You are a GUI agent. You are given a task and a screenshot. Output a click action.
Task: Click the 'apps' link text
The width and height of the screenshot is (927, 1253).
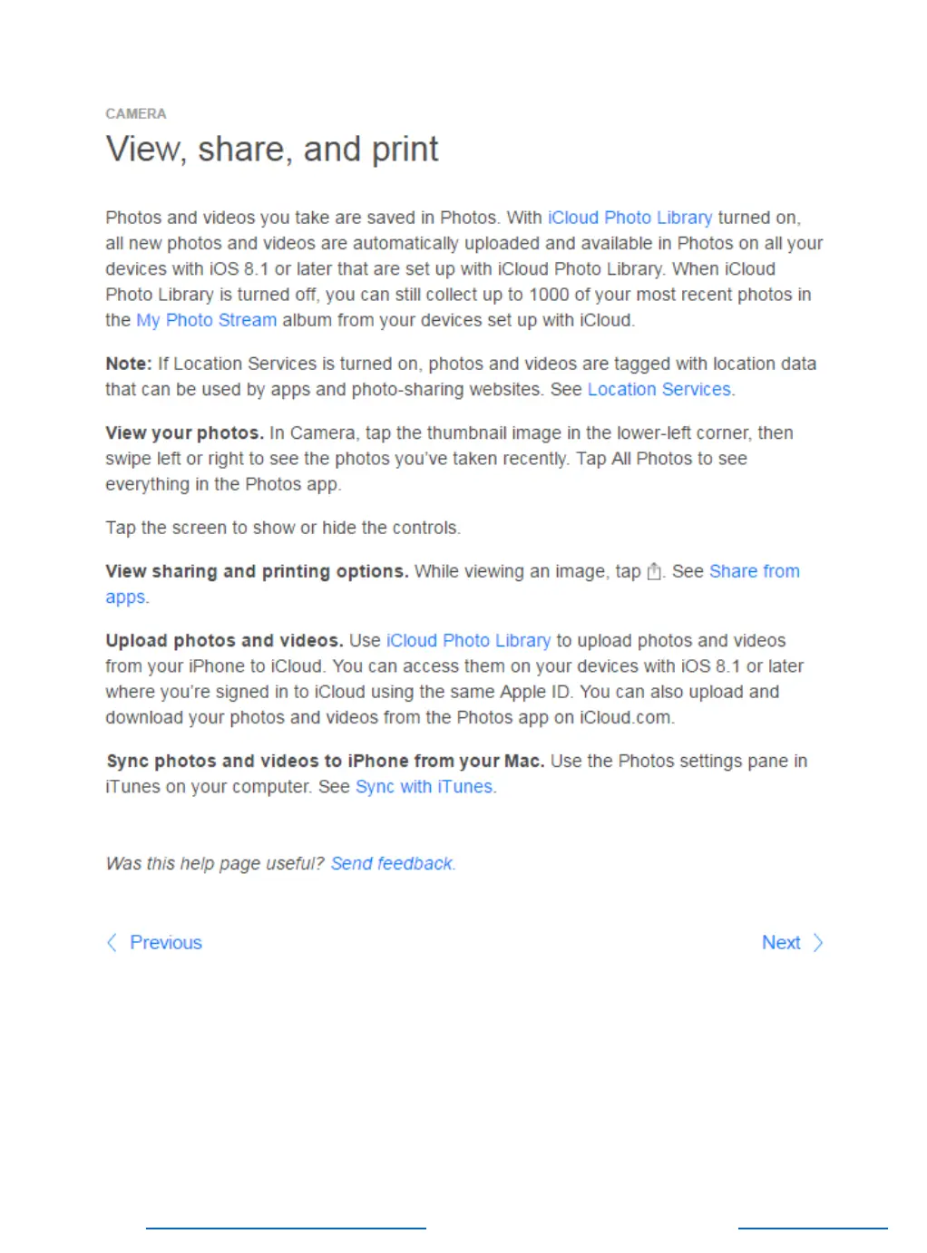125,597
